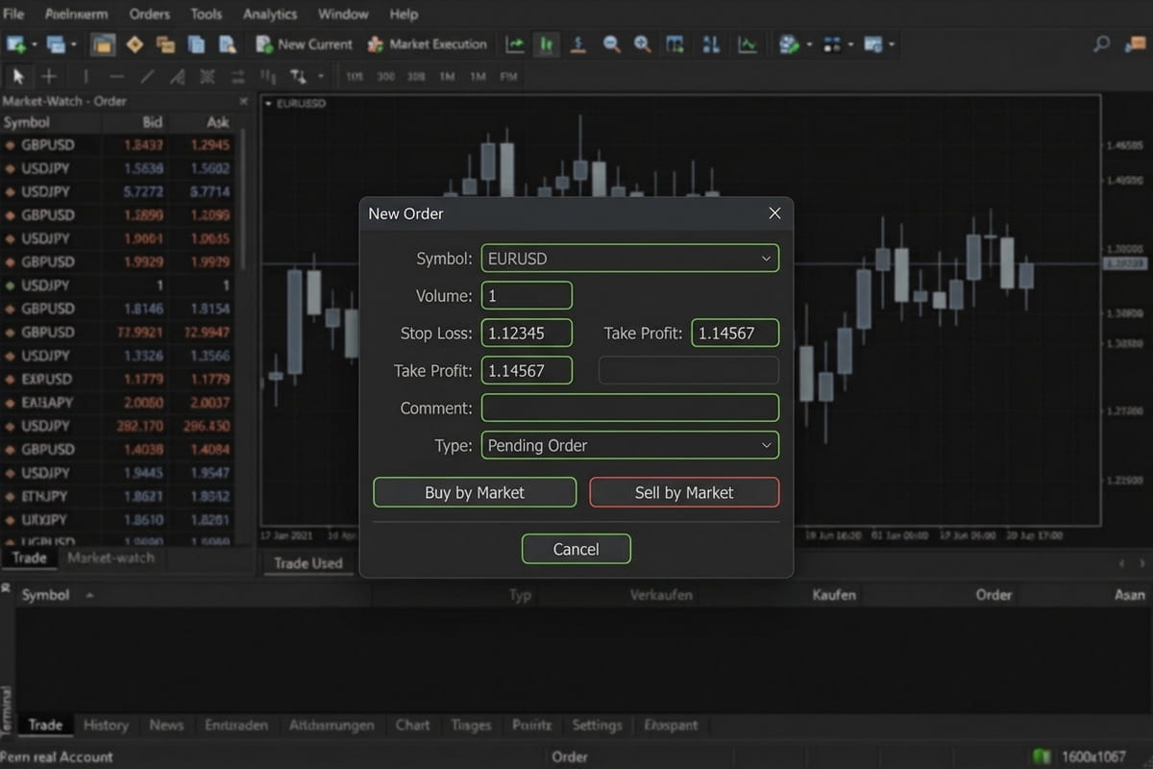Viewport: 1153px width, 769px height.
Task: Close the New Order dialog
Action: pos(774,213)
